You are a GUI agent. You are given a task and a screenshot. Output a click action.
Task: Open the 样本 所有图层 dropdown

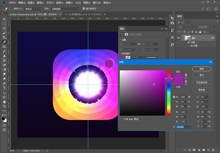(65, 9)
